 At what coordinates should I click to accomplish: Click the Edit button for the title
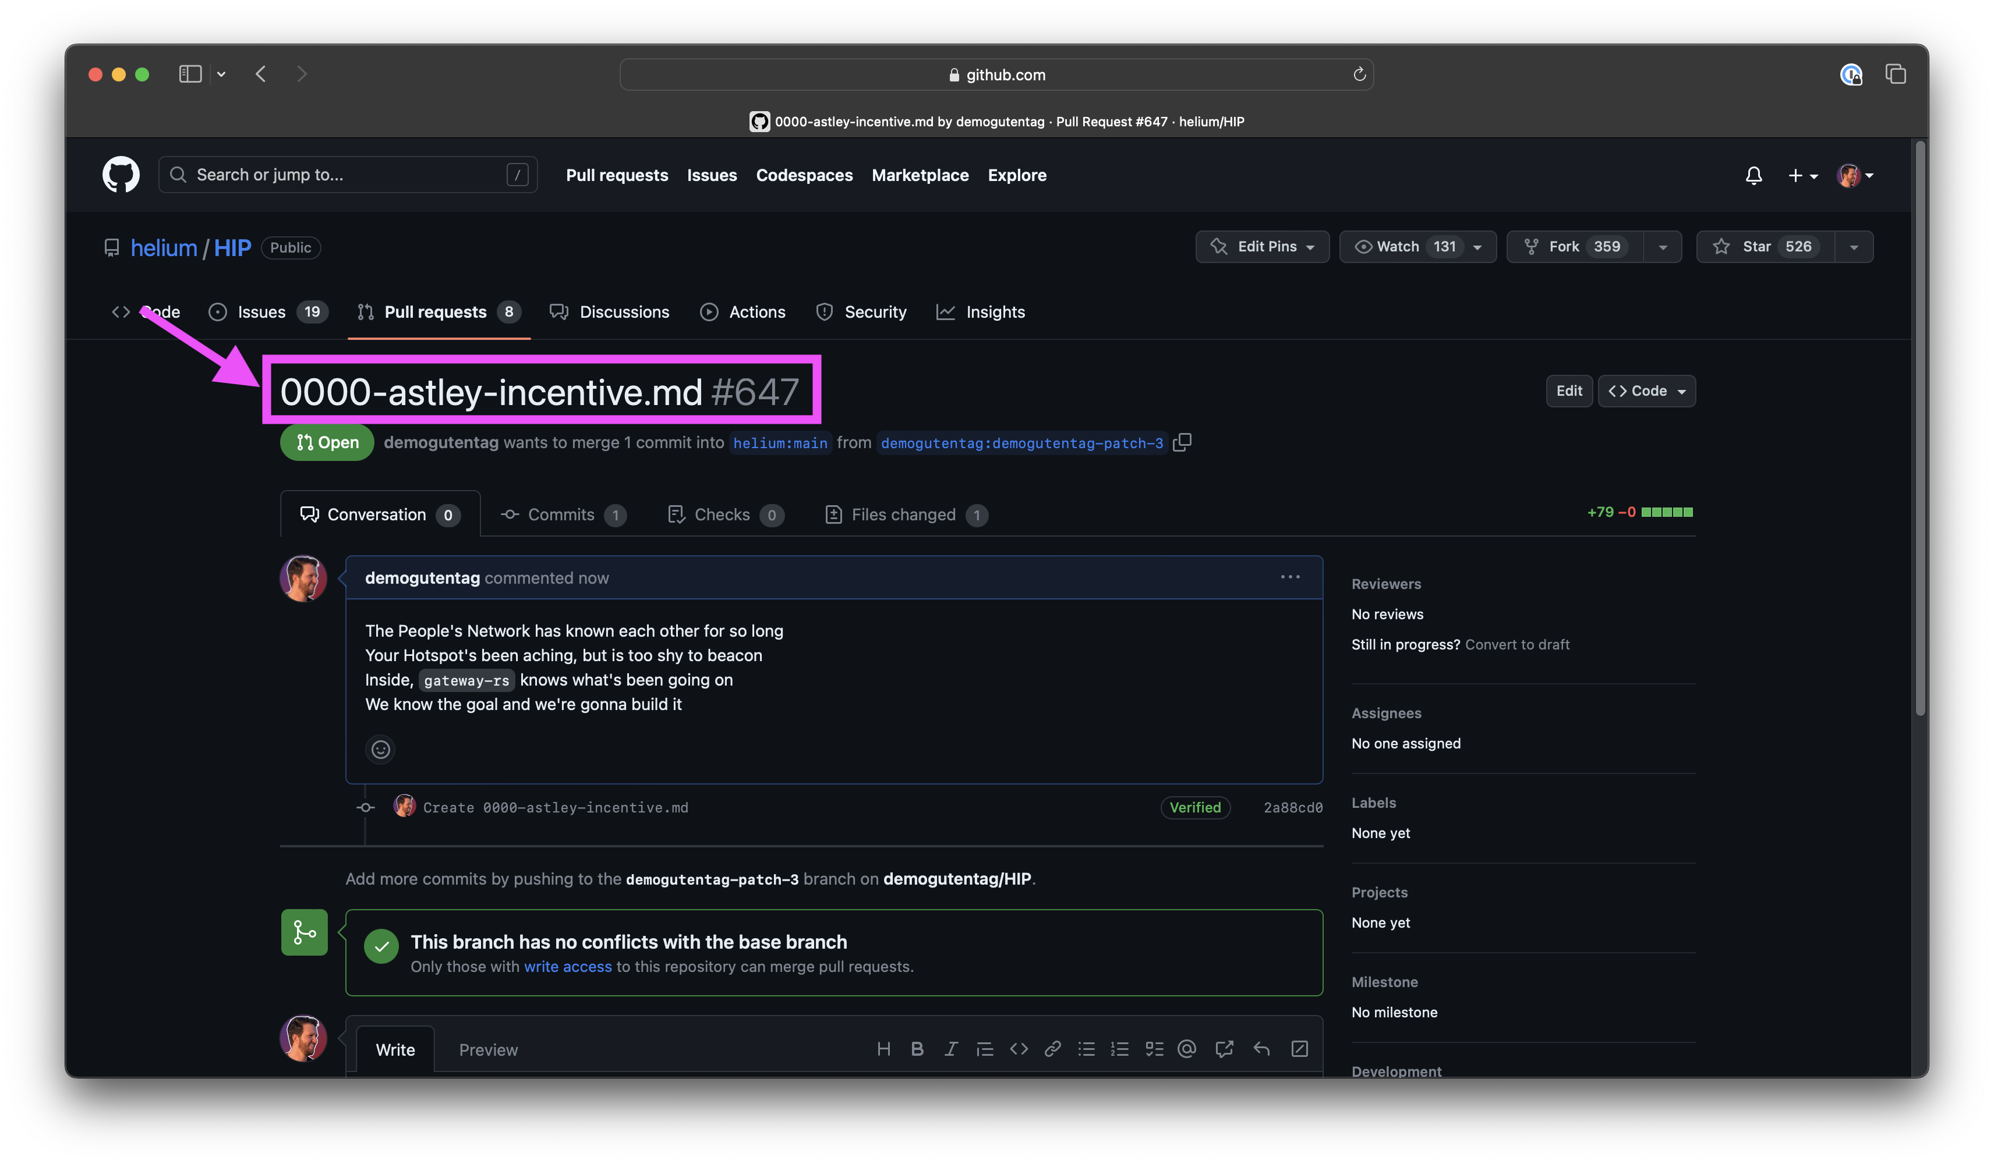pos(1568,391)
